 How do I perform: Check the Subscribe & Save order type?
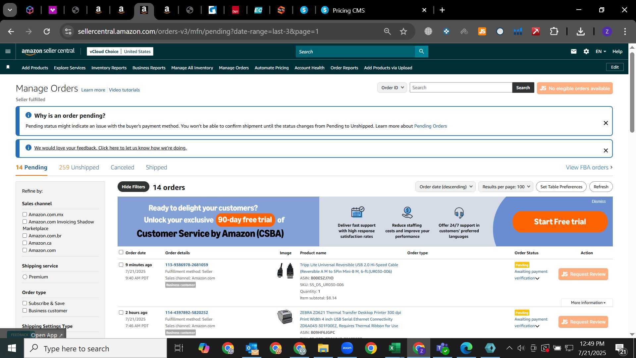(x=25, y=303)
